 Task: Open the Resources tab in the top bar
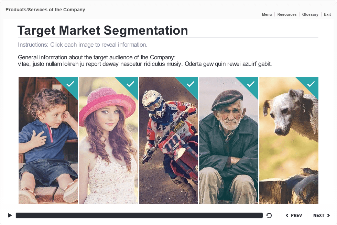pyautogui.click(x=287, y=14)
